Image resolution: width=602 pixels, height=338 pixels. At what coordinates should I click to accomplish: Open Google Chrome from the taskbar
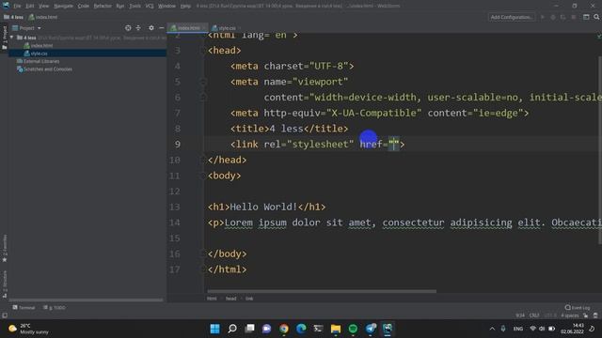284,329
